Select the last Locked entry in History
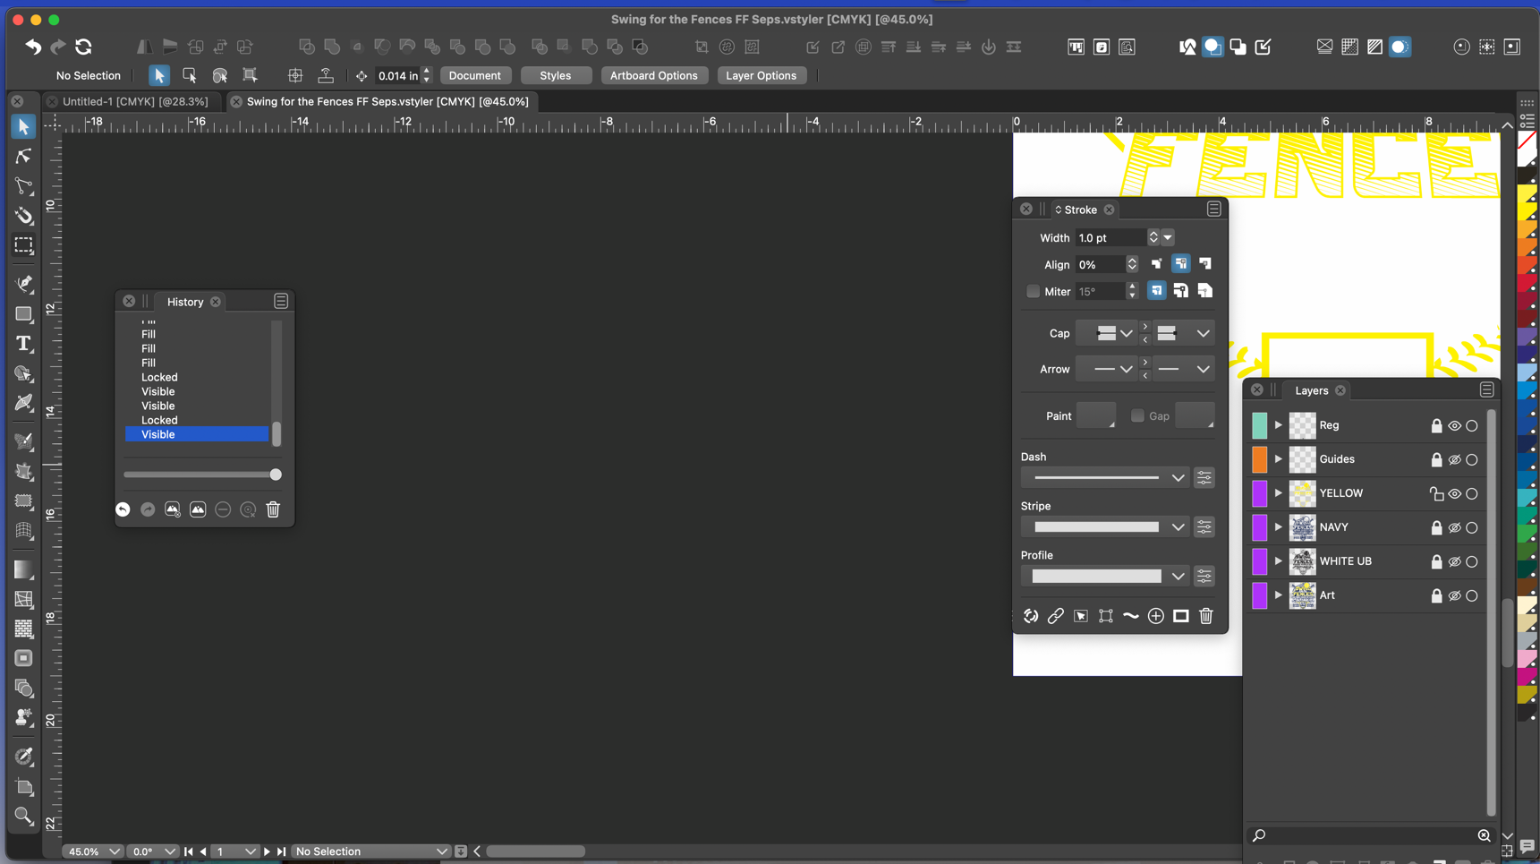The height and width of the screenshot is (864, 1540). [x=159, y=420]
